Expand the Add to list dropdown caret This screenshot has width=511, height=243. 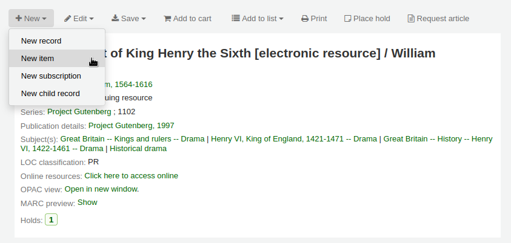281,19
